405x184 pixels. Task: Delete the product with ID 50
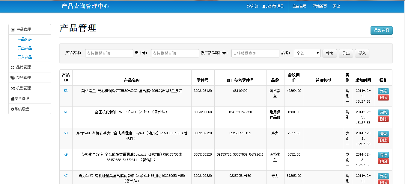(383, 140)
